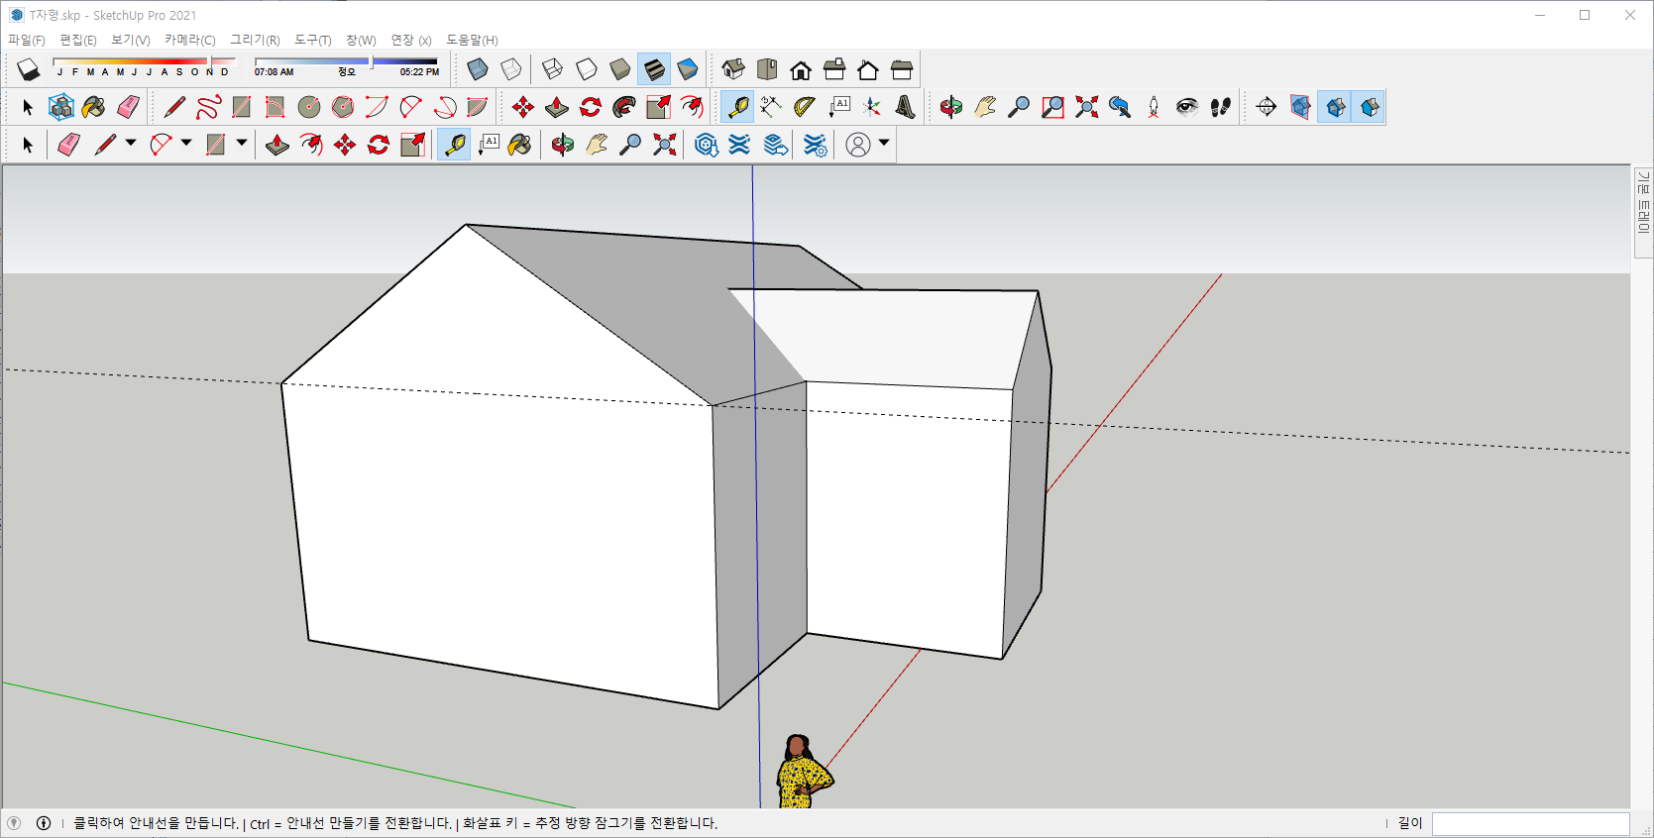Viewport: 1654px width, 838px height.
Task: Toggle Display Section Planes
Action: pyautogui.click(x=1300, y=107)
